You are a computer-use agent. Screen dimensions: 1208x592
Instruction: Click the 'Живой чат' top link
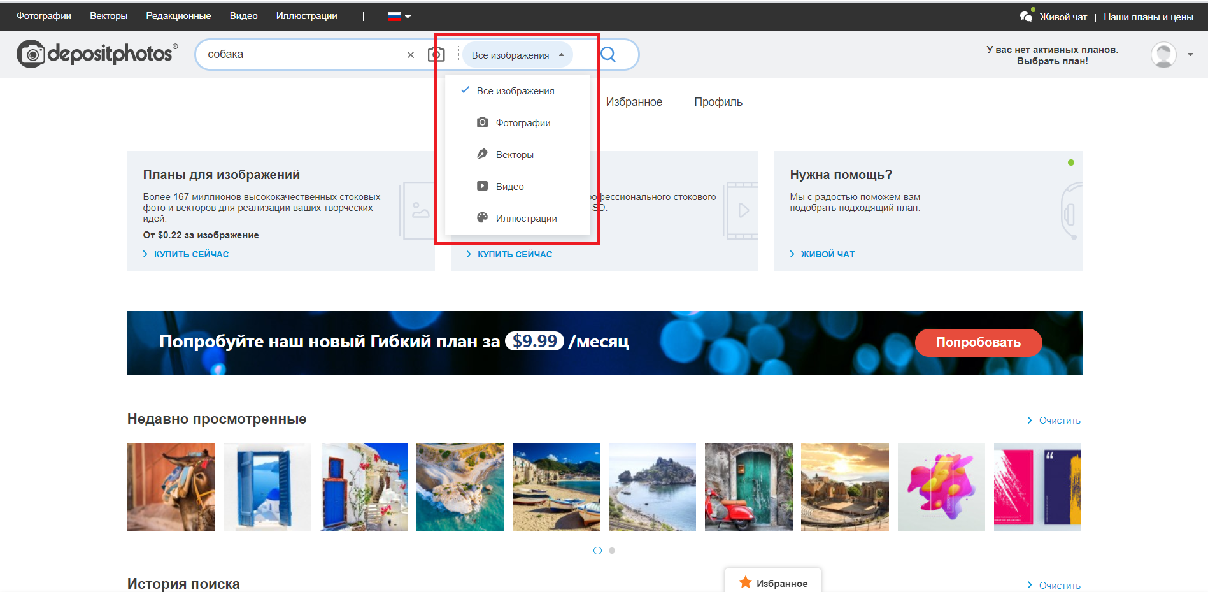[x=1063, y=17]
